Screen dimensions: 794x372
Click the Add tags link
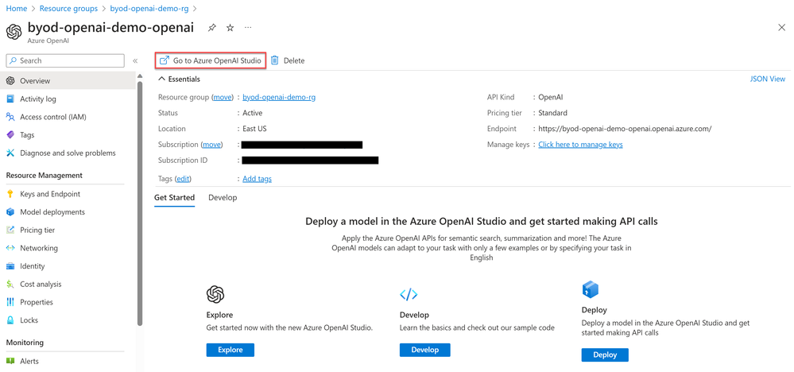pyautogui.click(x=257, y=179)
